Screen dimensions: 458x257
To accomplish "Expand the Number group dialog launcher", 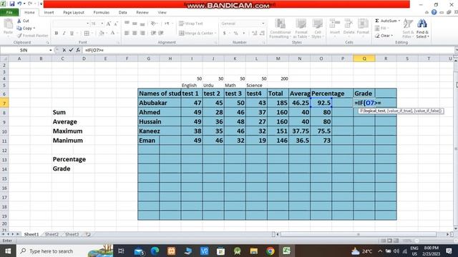I will coord(264,43).
